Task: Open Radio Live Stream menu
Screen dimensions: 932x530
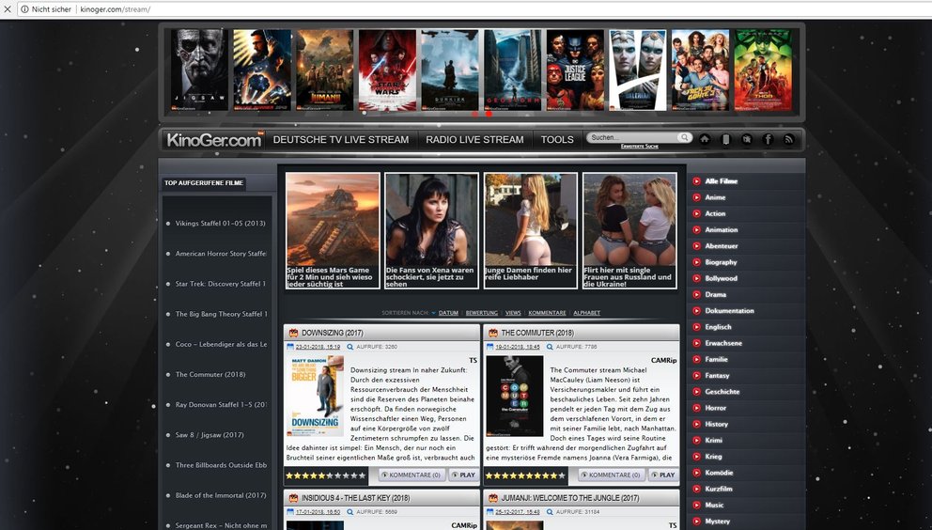Action: pos(474,140)
